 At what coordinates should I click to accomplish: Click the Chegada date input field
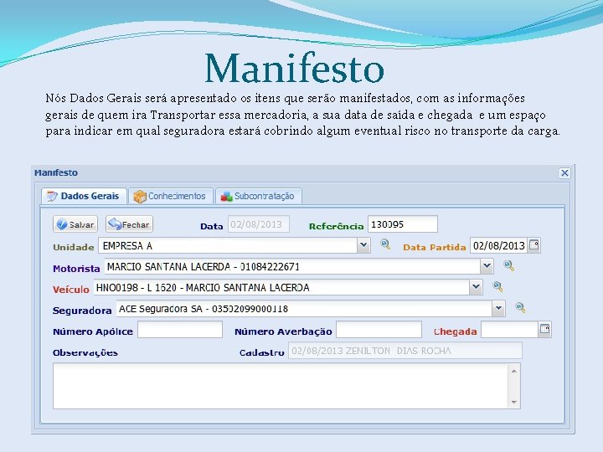[509, 330]
